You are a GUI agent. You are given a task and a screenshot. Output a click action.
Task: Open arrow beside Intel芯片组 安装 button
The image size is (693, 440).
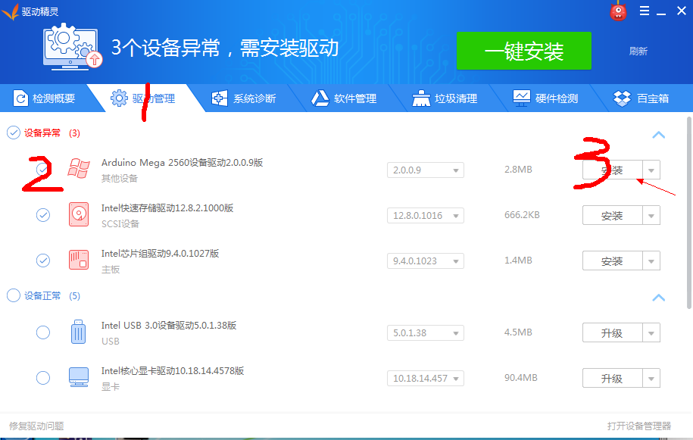tap(651, 261)
